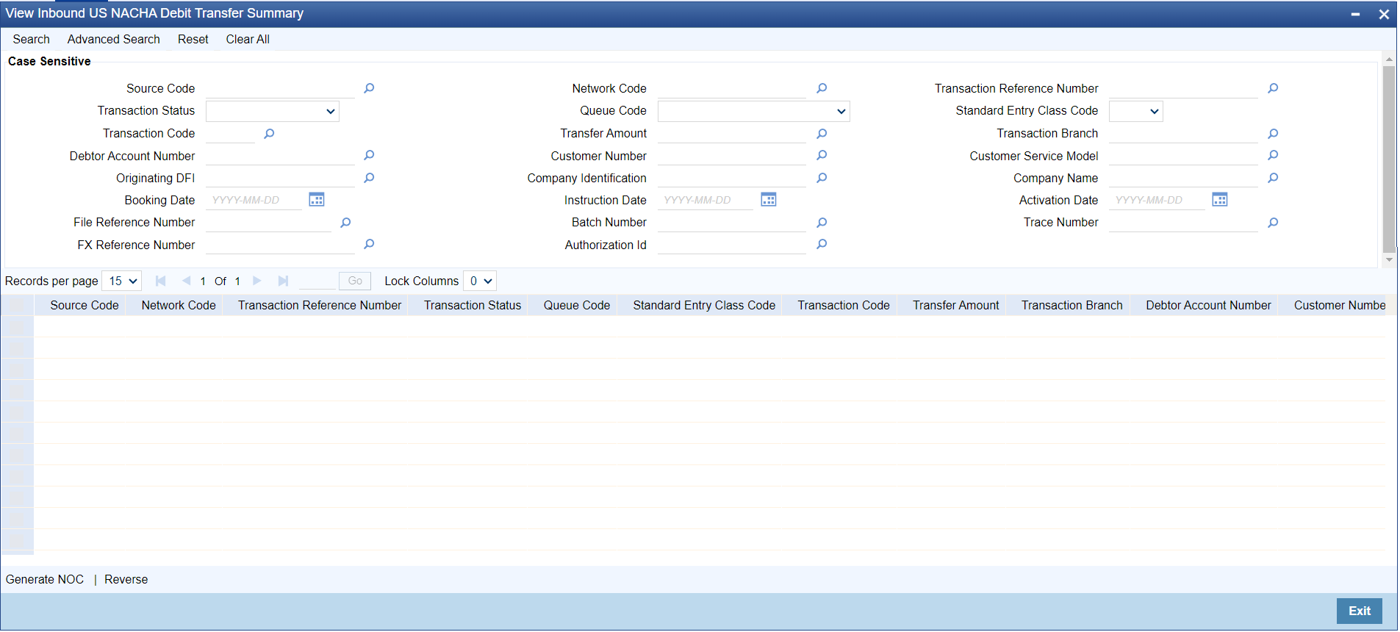Image resolution: width=1400 pixels, height=632 pixels.
Task: Click the Network Code column header
Action: 179,305
